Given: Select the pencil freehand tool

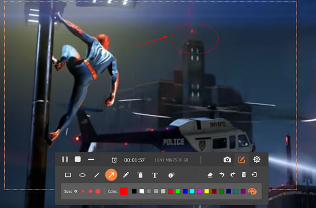Looking at the screenshot, I should pyautogui.click(x=126, y=175).
